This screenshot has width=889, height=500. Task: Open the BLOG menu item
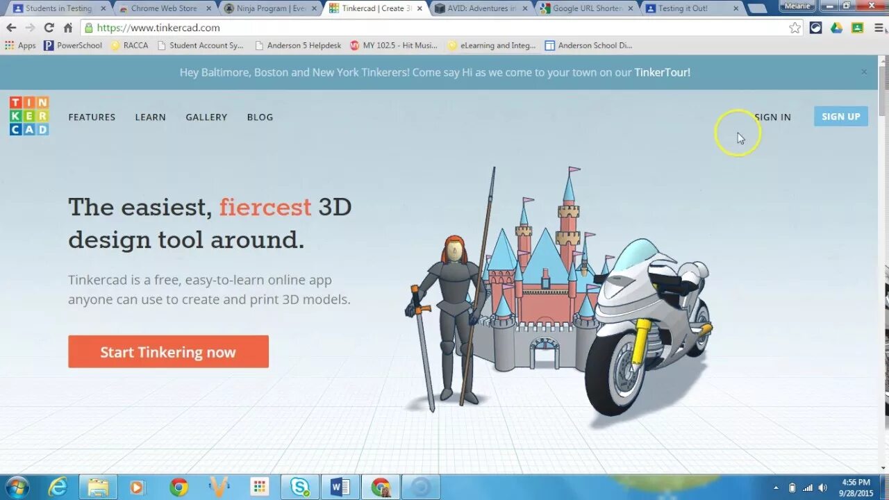pyautogui.click(x=260, y=117)
